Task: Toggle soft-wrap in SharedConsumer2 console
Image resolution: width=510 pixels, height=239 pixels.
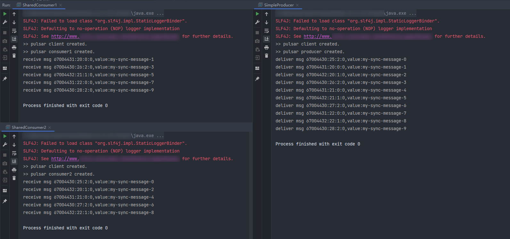Action: (14, 153)
